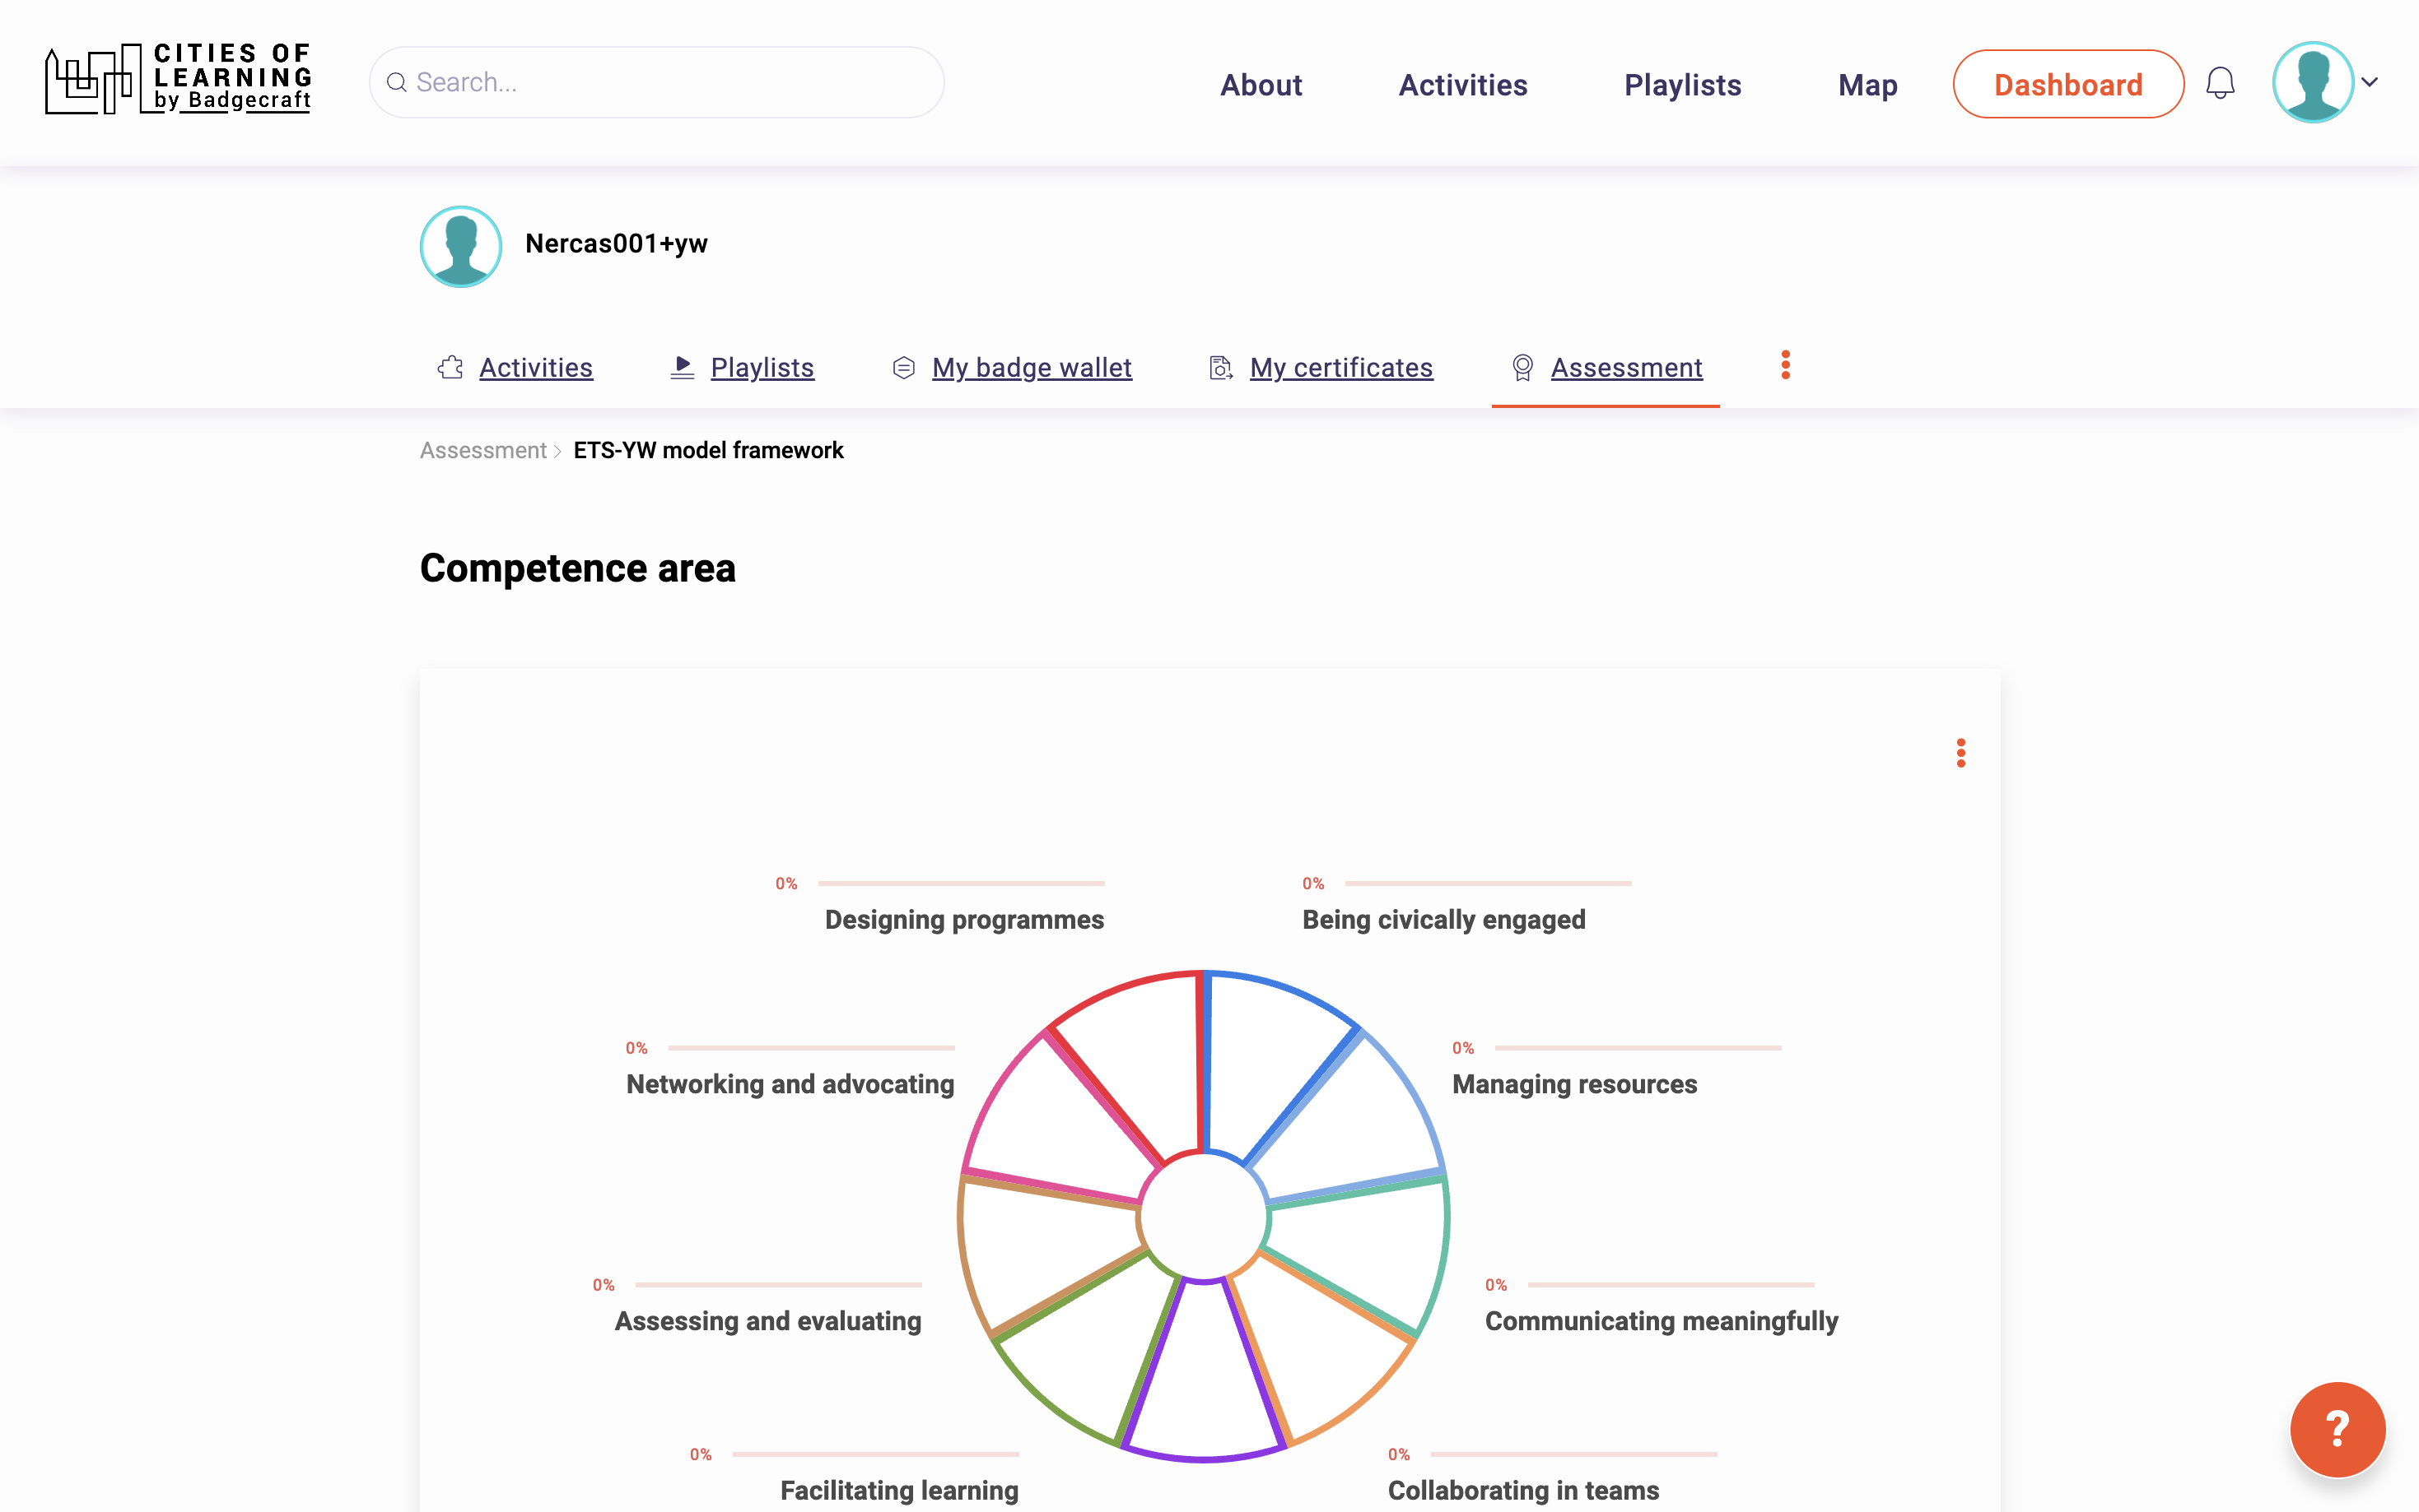
Task: Click the Dashboard button
Action: click(x=2067, y=85)
